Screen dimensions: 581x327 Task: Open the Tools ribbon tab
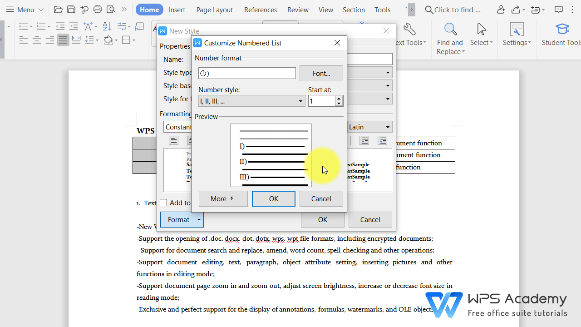click(382, 10)
